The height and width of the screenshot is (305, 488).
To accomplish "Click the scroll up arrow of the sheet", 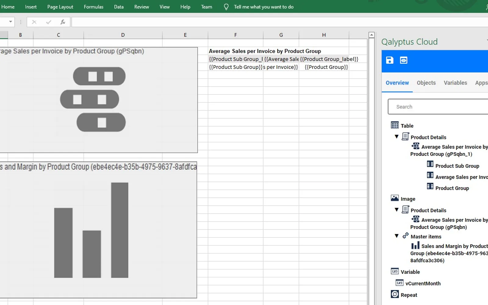I will [x=371, y=35].
